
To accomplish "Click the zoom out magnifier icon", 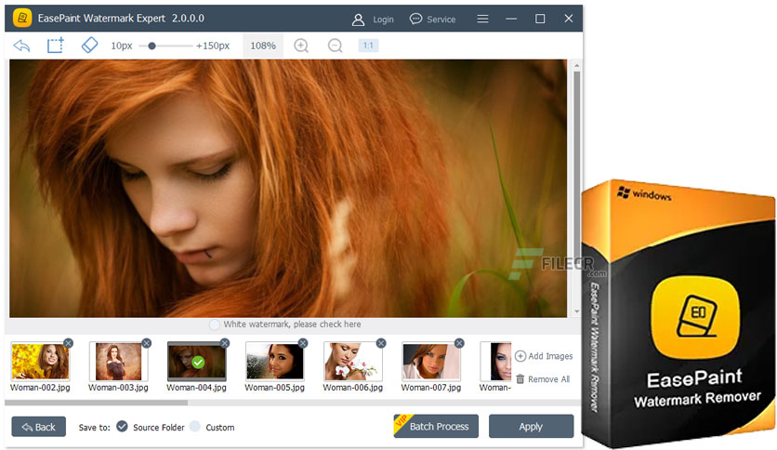I will [x=335, y=46].
